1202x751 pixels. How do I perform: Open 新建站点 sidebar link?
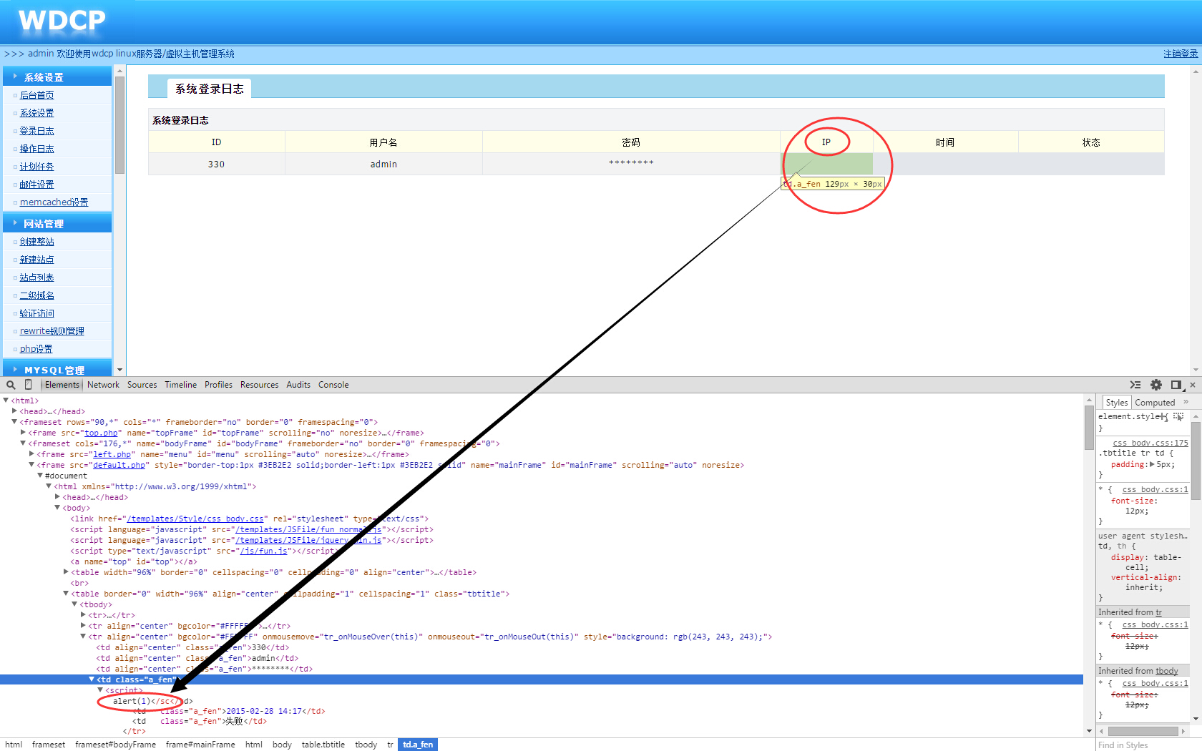point(36,260)
